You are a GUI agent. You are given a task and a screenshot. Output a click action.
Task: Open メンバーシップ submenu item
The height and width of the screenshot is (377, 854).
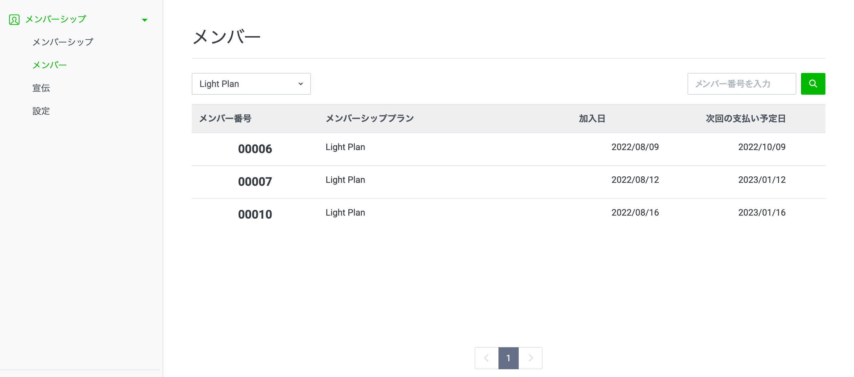63,42
